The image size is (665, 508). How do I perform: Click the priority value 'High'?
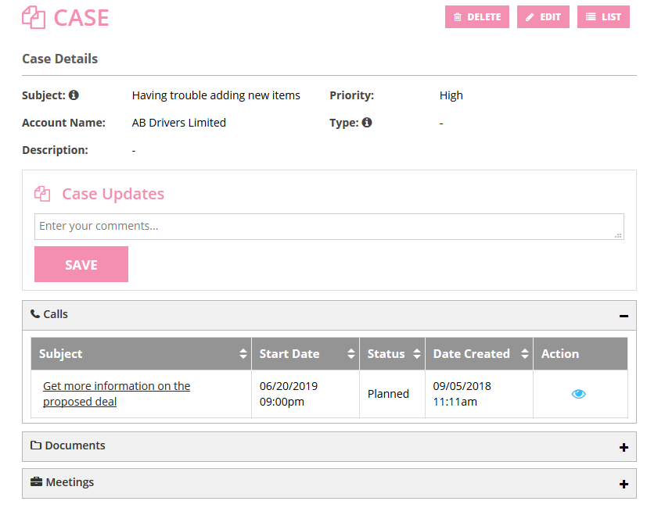coord(451,95)
